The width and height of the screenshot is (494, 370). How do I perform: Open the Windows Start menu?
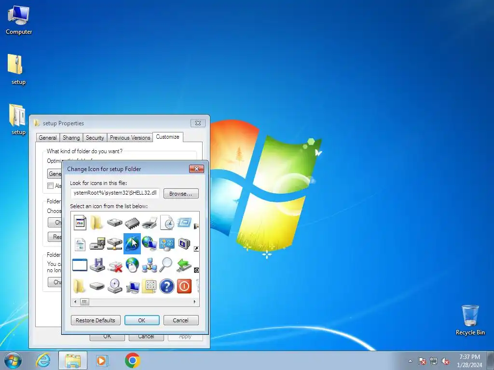(x=13, y=360)
